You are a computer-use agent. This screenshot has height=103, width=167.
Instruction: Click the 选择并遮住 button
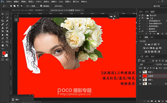[59, 6]
